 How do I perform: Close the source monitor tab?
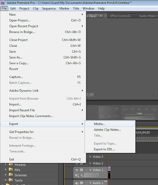[x=105, y=16]
